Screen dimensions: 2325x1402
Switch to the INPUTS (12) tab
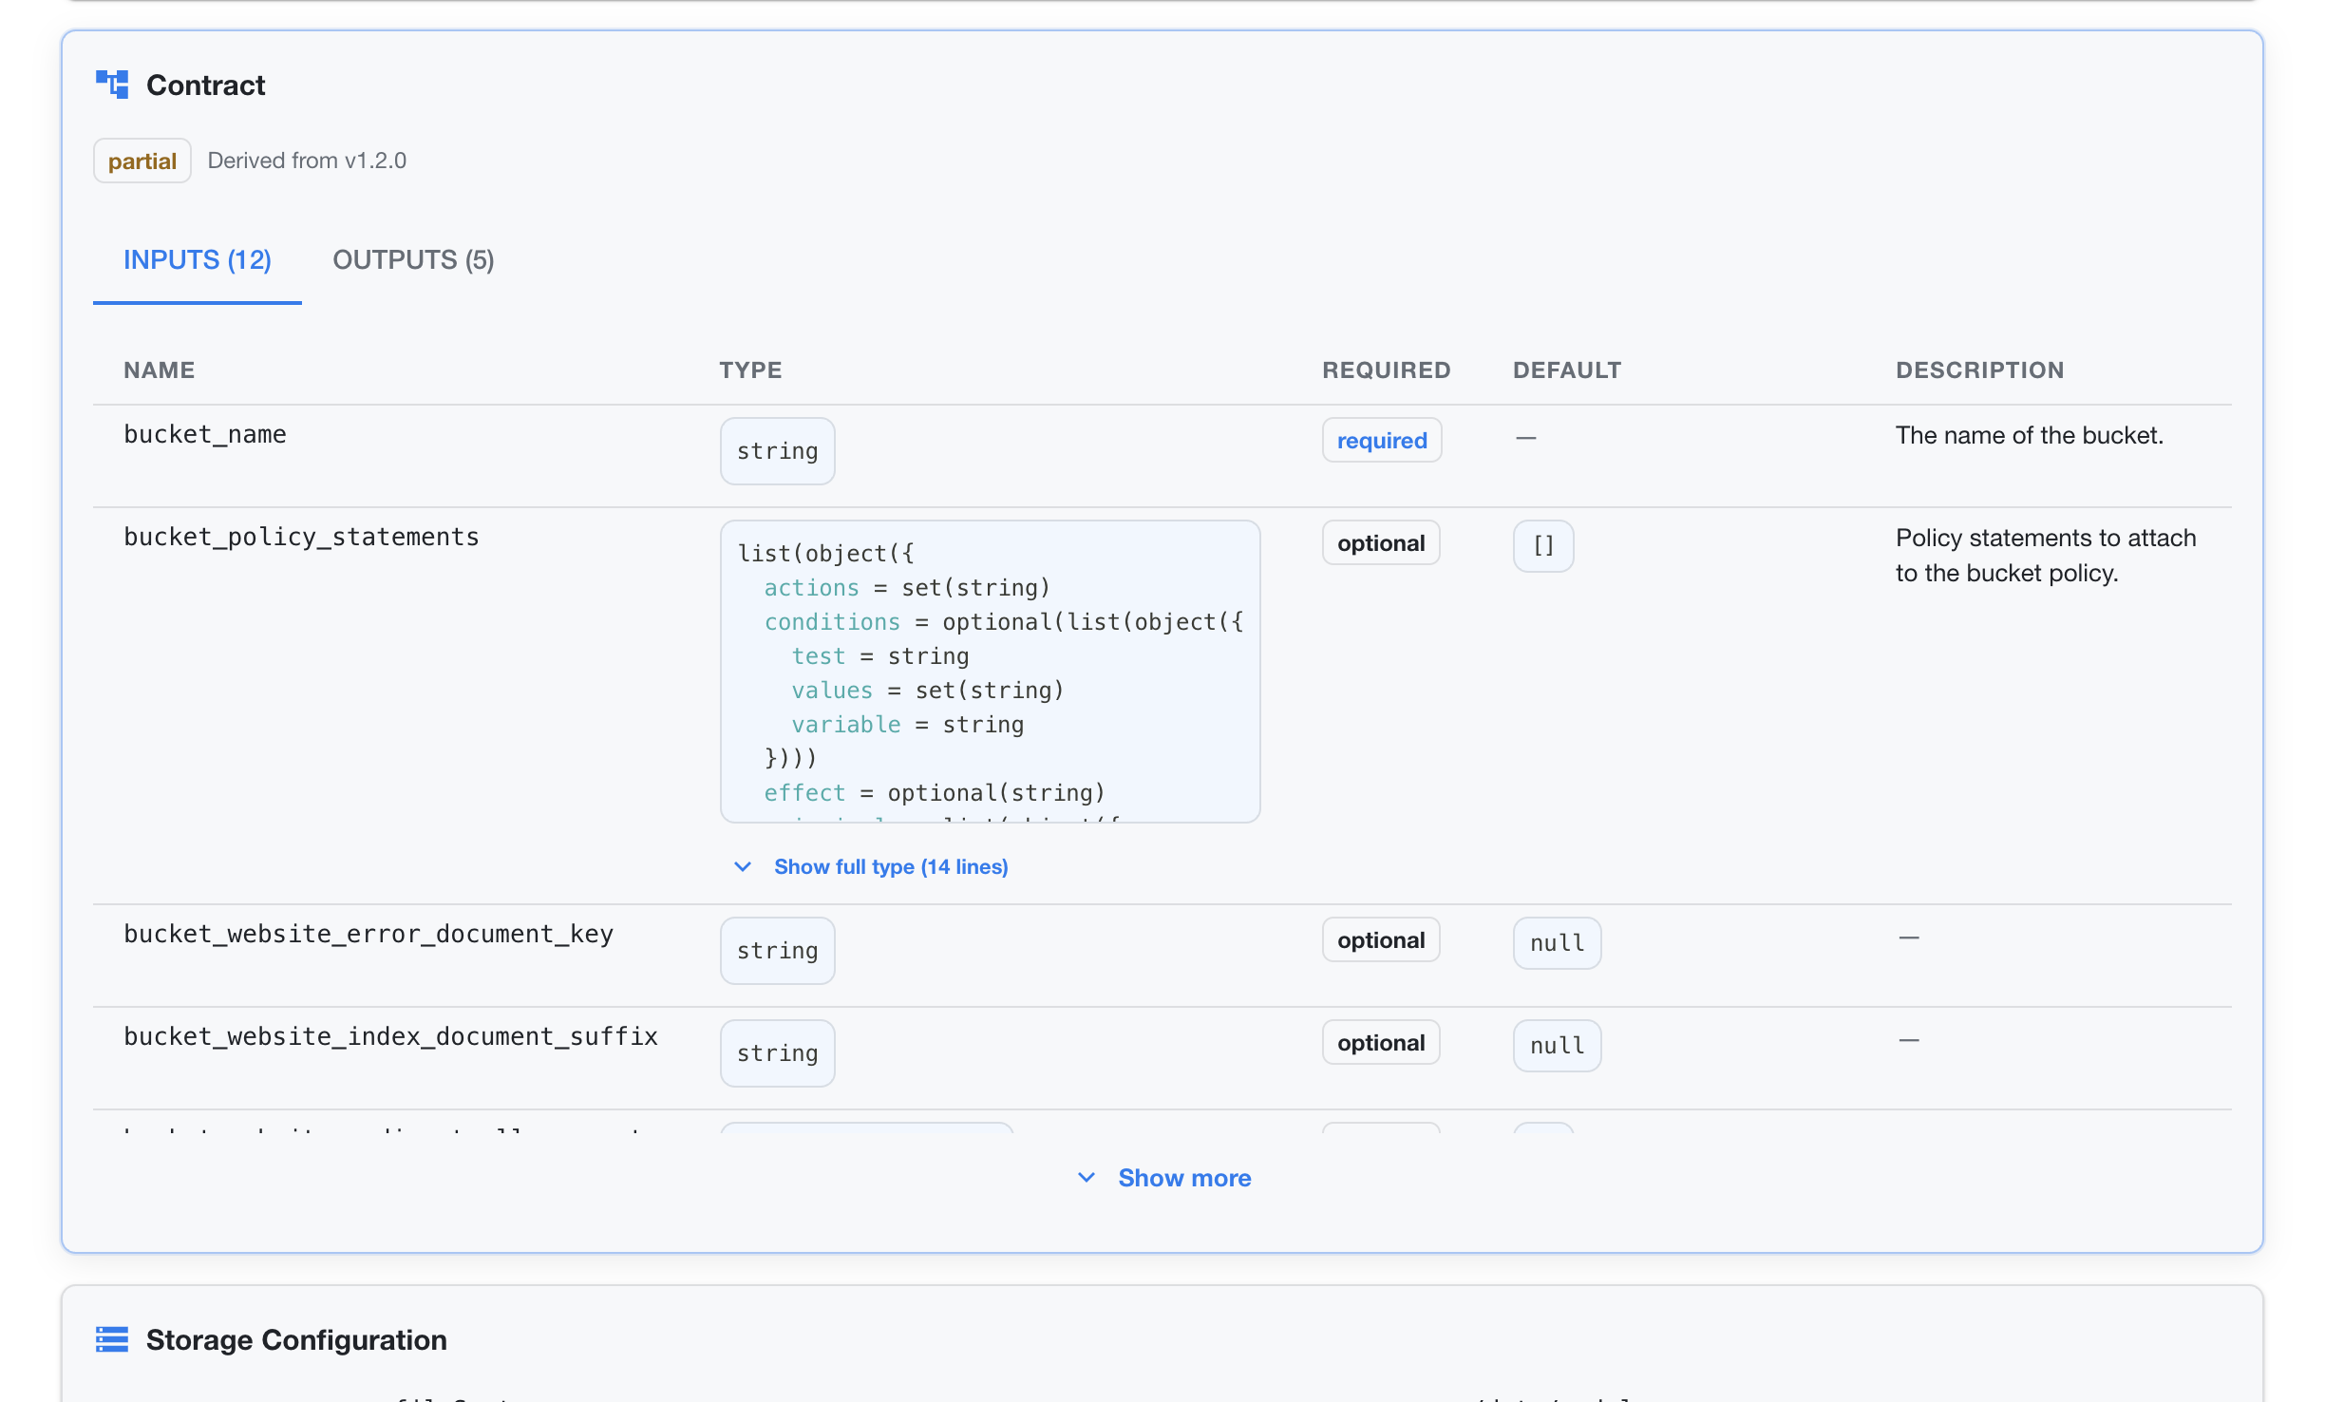tap(198, 260)
